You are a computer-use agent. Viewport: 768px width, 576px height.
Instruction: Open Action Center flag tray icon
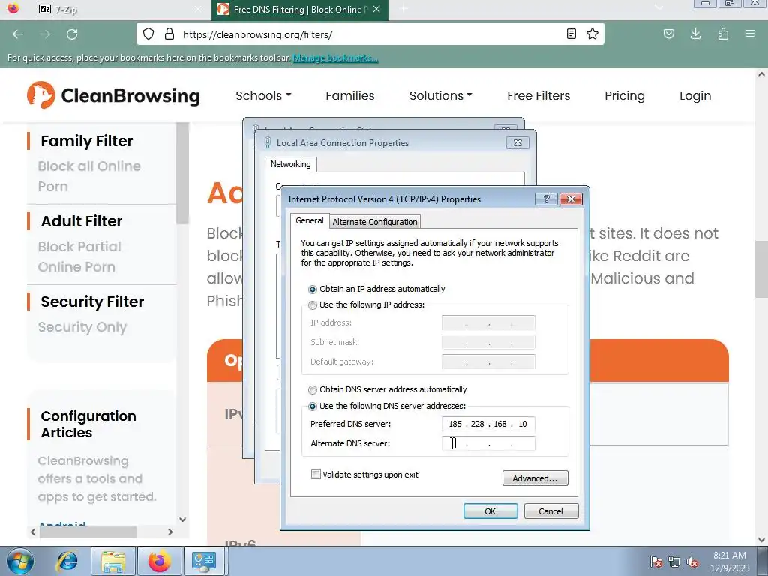click(x=656, y=562)
